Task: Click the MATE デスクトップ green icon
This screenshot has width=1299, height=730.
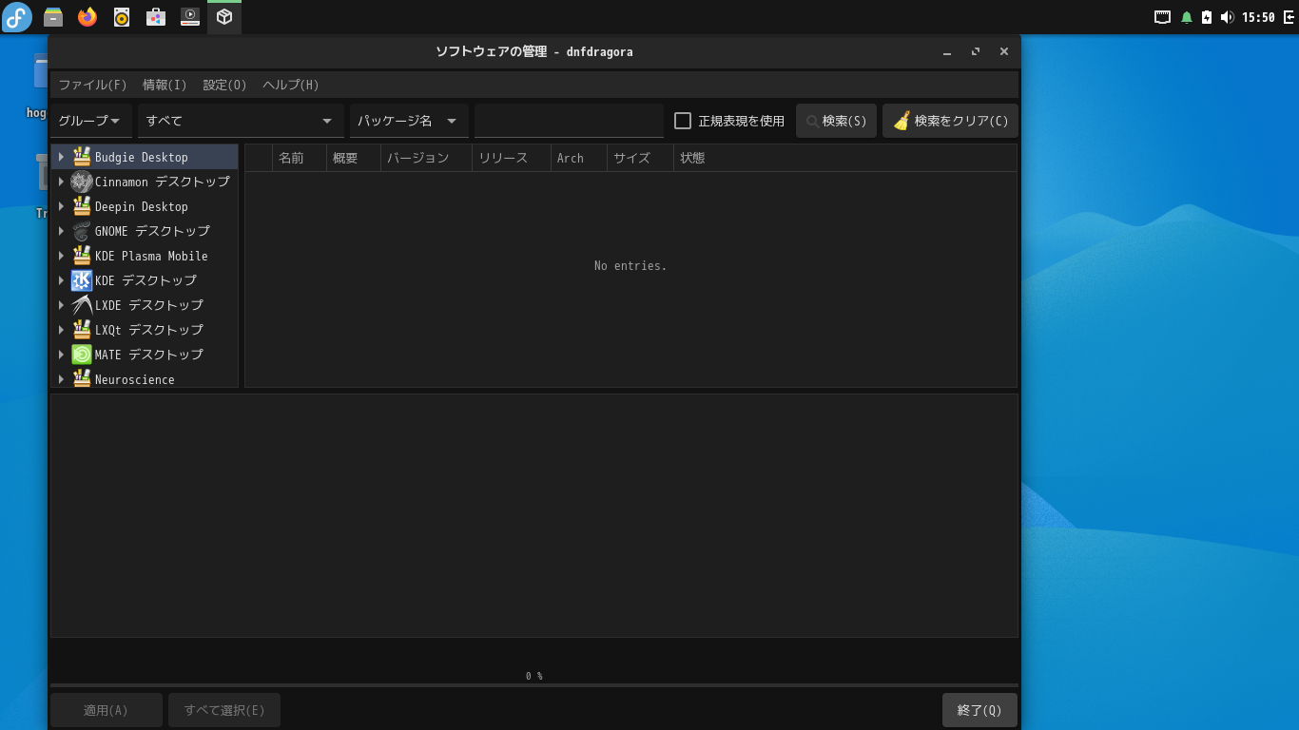Action: [x=82, y=355]
